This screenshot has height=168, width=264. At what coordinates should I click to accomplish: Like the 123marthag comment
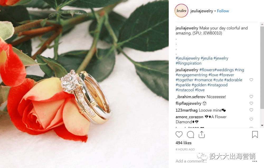click(x=251, y=110)
